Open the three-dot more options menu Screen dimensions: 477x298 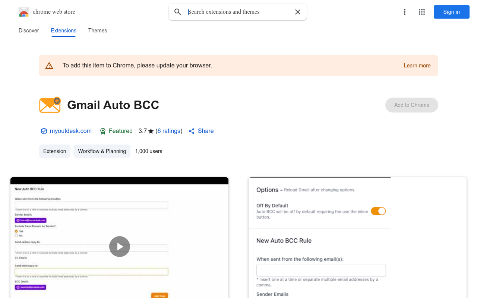tap(405, 12)
